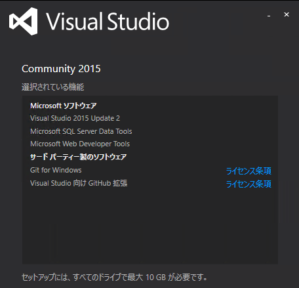Click the Microsoft ソフトウェア heading
Image resolution: width=299 pixels, height=288 pixels.
64,106
